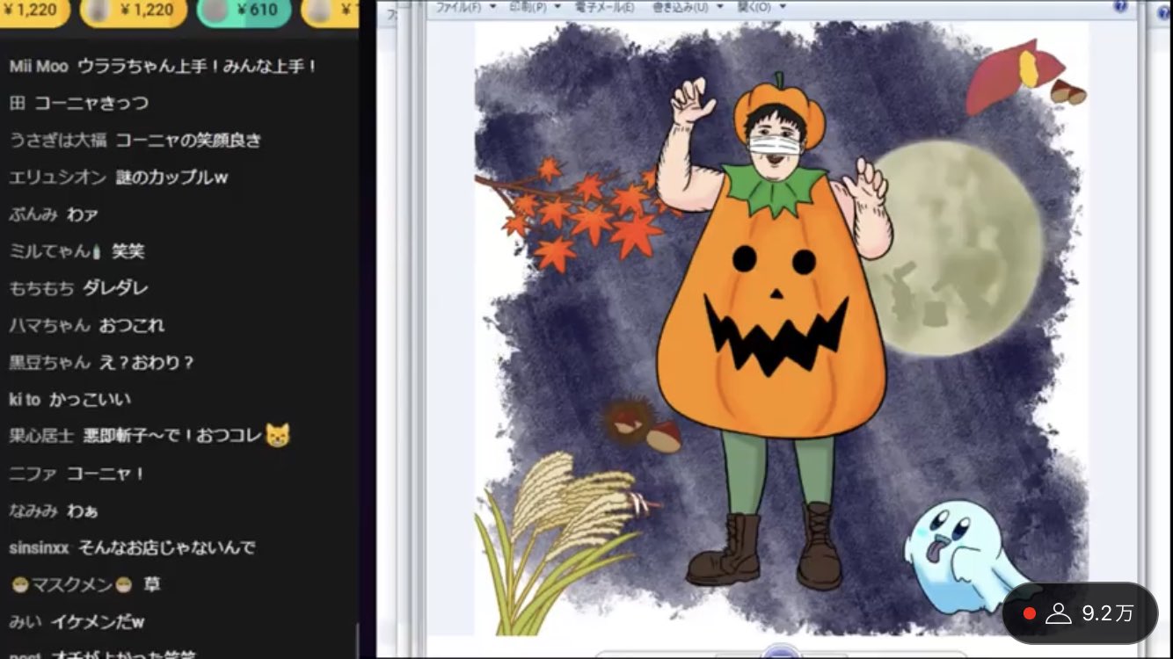The height and width of the screenshot is (659, 1173).
Task: Click the chat row 'ぶんみ わァ'
Action: pos(54,214)
